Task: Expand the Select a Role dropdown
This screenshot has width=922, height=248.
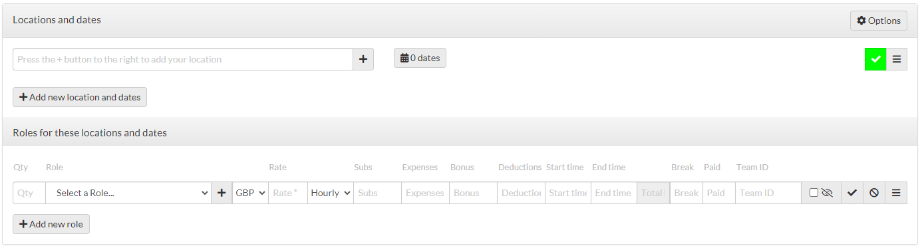Action: (x=128, y=193)
